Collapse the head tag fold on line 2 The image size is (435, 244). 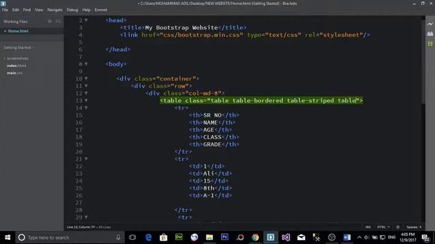[86, 20]
